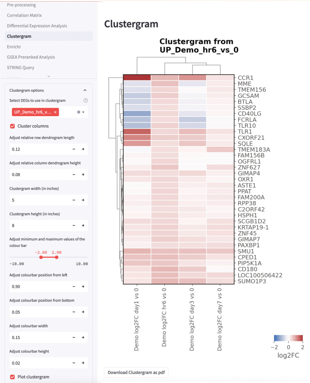
Task: Uncheck the Cluster columns checkbox
Action: 12,126
